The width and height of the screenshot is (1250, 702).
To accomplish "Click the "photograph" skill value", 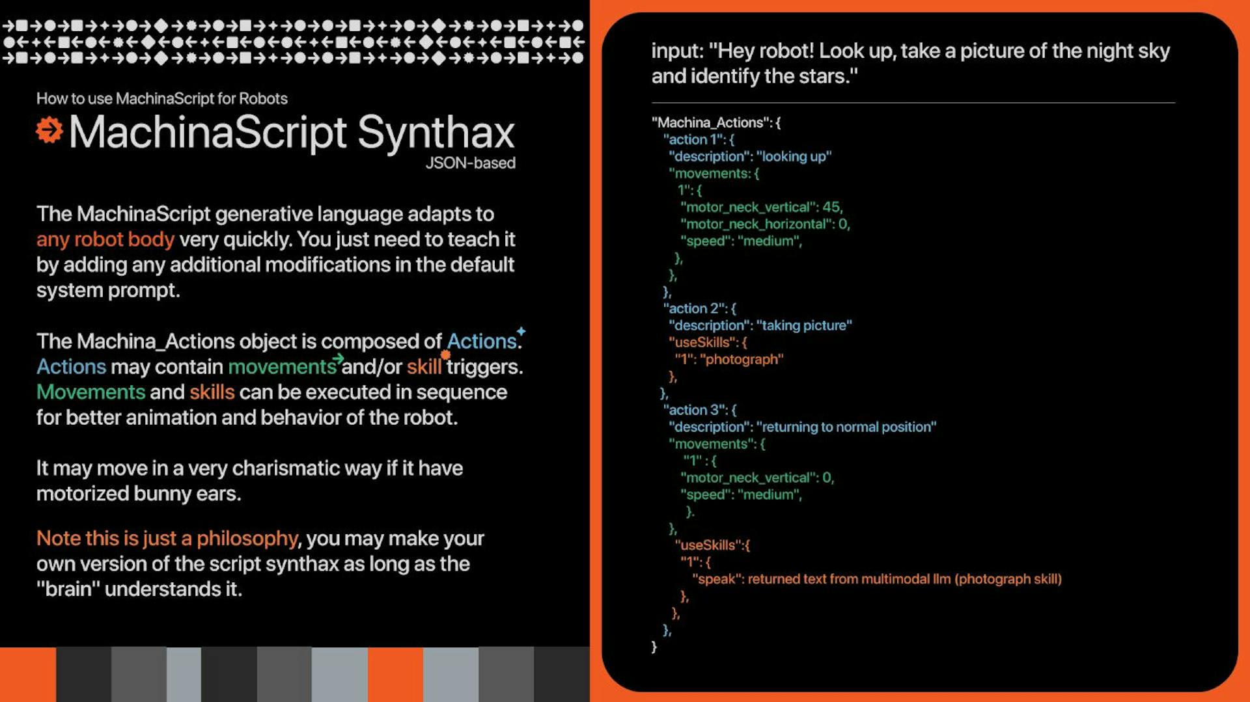I will (742, 359).
